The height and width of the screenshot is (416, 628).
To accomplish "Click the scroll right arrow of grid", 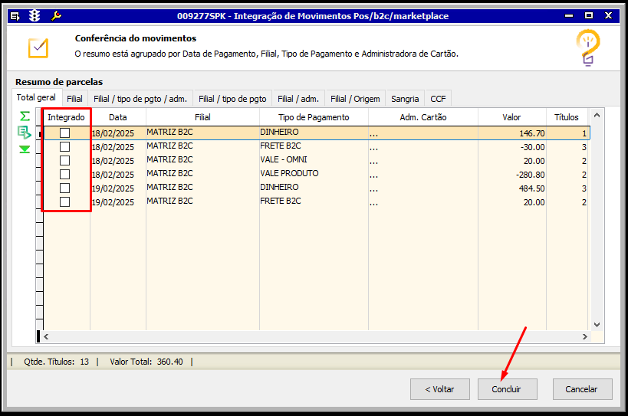I will pyautogui.click(x=585, y=337).
